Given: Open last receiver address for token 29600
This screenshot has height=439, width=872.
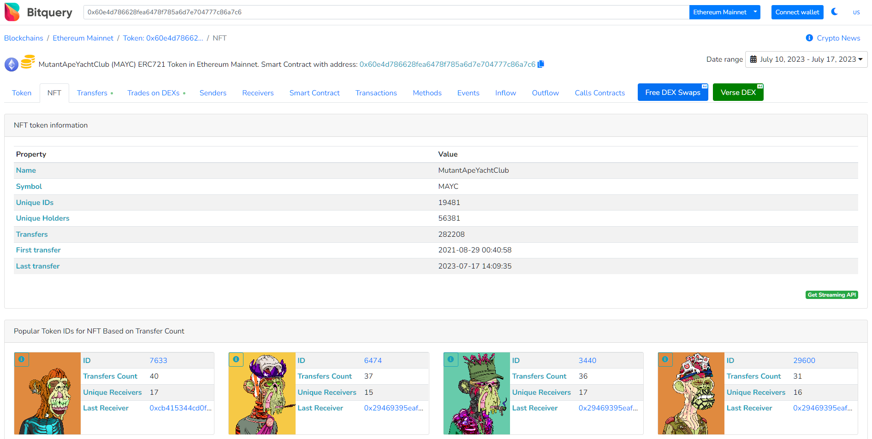Looking at the screenshot, I should coord(823,408).
